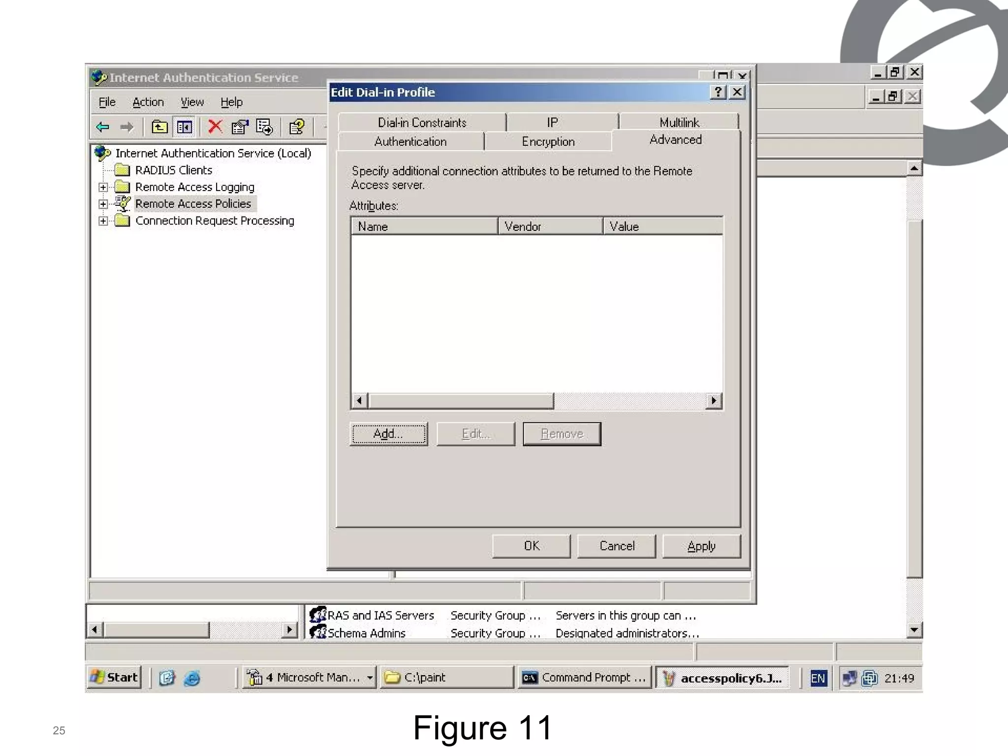Close the Edit Dial-in Profile dialog
This screenshot has width=1008, height=756.
(737, 92)
